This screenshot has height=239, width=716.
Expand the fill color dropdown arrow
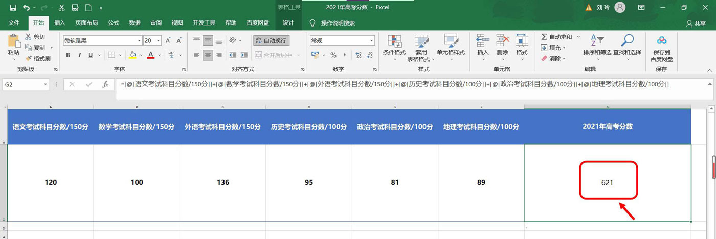click(x=140, y=55)
